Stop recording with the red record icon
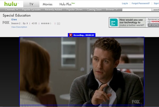 coord(71,35)
